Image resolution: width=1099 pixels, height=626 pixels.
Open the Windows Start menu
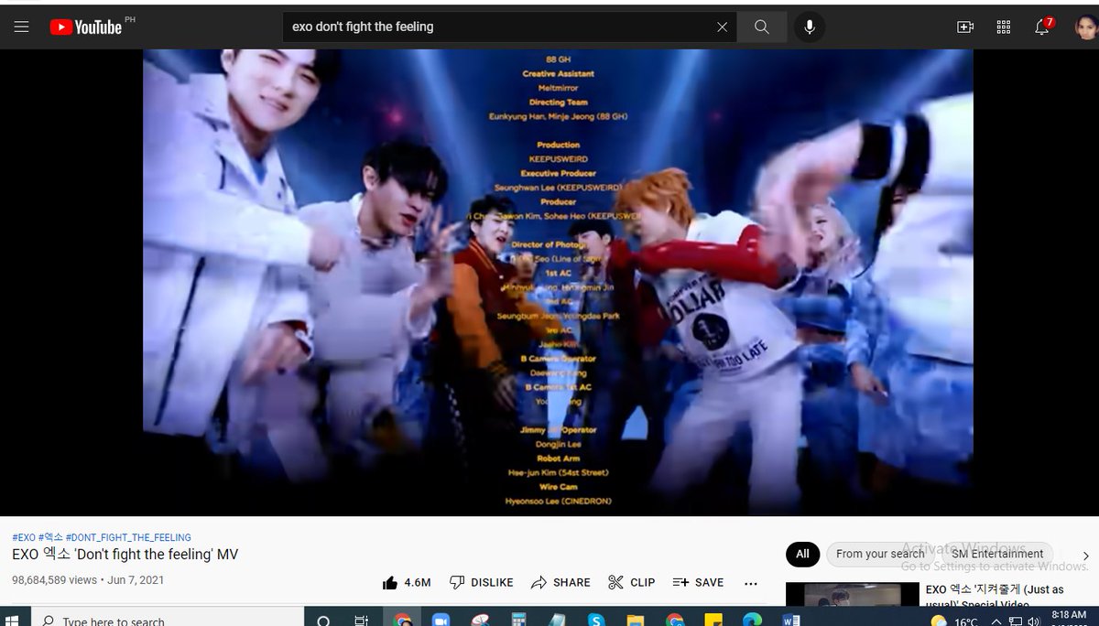12,621
